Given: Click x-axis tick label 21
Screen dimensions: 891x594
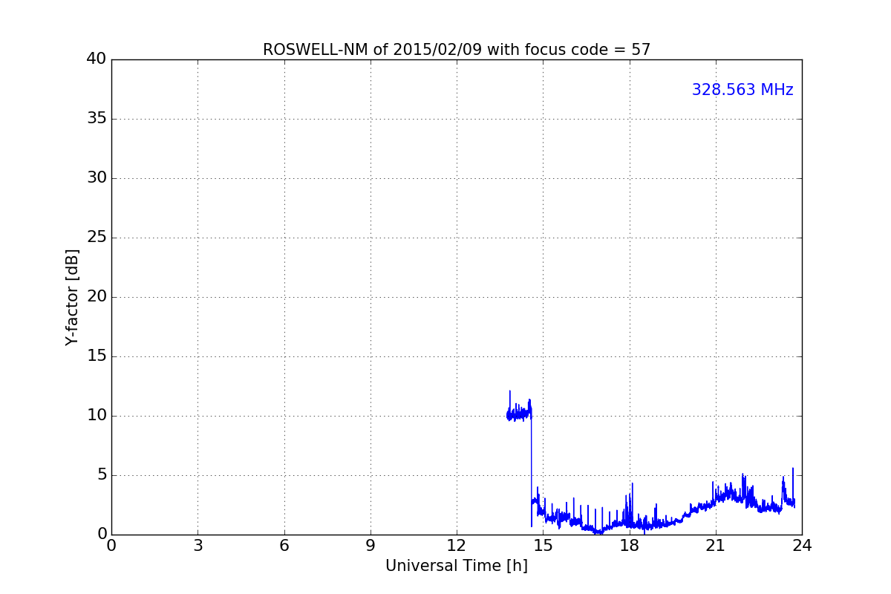Looking at the screenshot, I should pos(716,546).
